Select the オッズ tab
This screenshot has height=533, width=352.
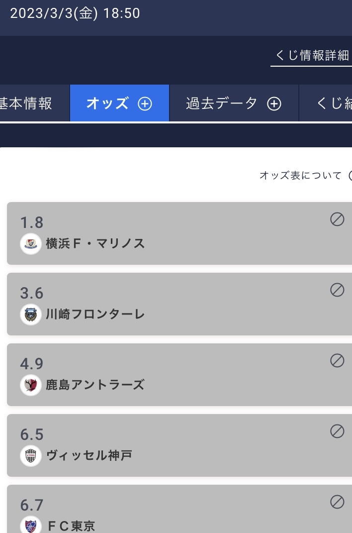pyautogui.click(x=119, y=103)
